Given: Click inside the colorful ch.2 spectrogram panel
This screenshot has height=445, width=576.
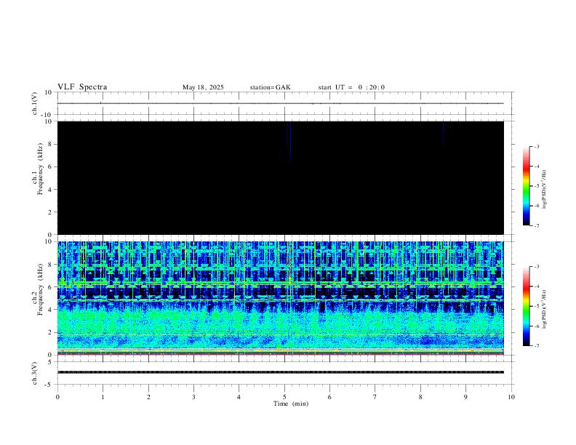Looking at the screenshot, I should [x=280, y=298].
